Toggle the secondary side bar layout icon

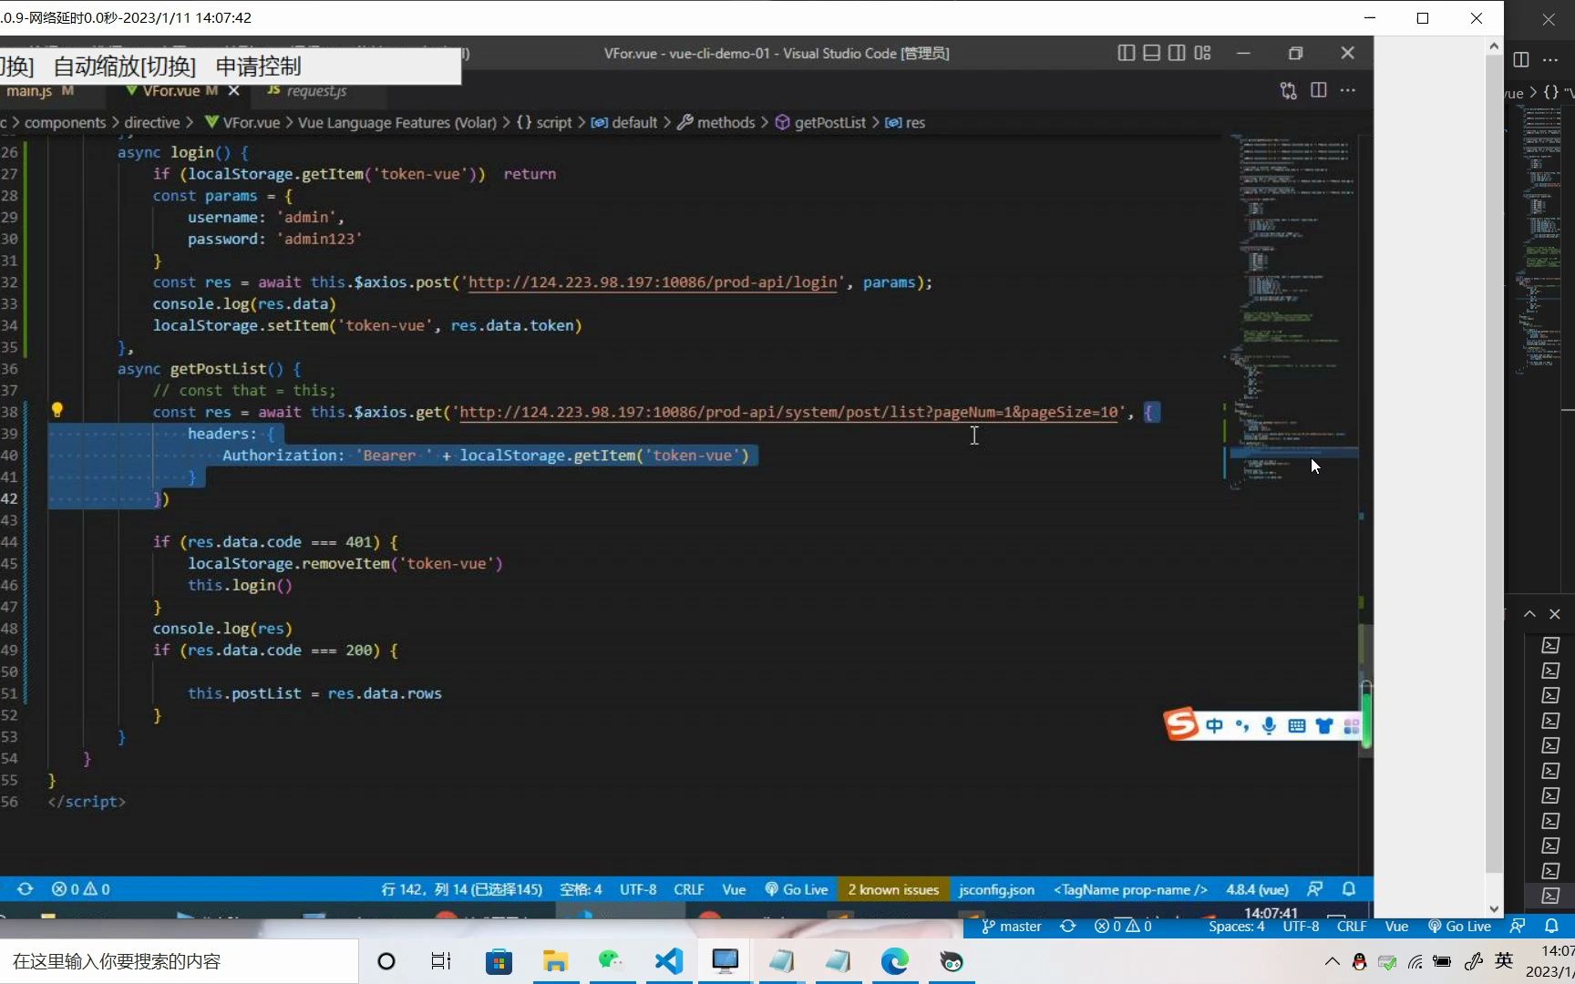[x=1178, y=53]
